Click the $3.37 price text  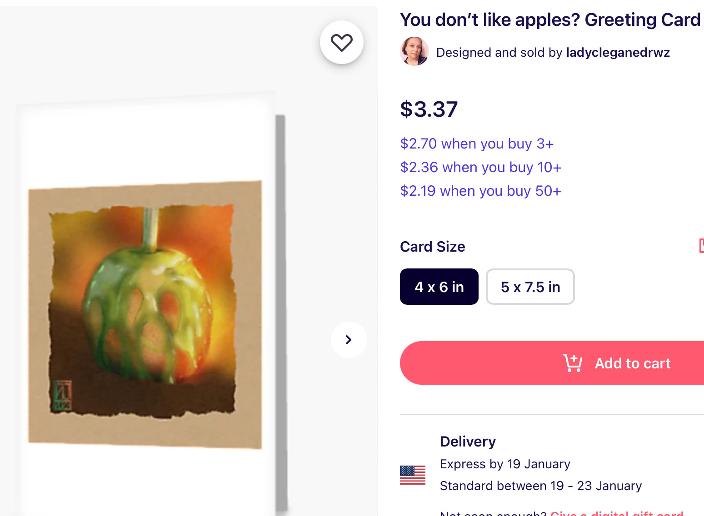click(x=429, y=109)
